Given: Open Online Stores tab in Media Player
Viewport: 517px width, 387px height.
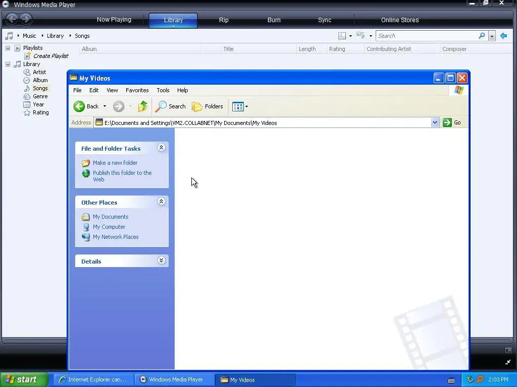Looking at the screenshot, I should coord(400,20).
